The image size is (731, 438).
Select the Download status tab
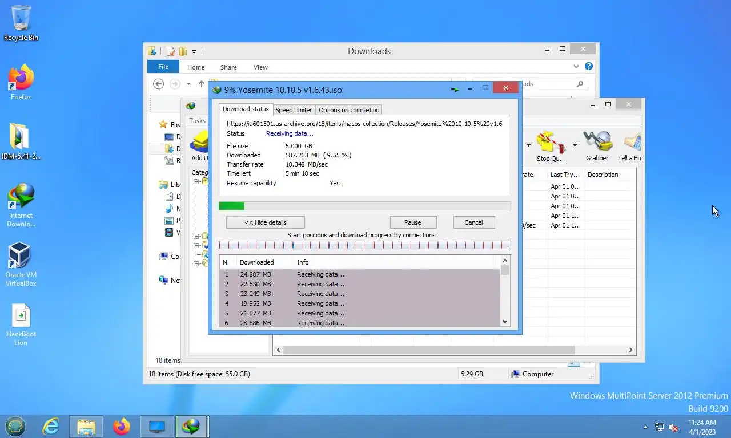point(246,109)
